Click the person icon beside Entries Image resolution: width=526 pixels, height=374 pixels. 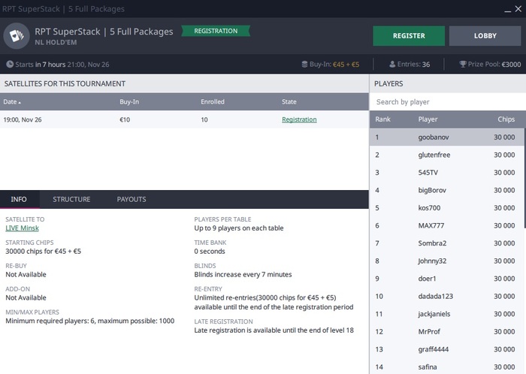[392, 64]
